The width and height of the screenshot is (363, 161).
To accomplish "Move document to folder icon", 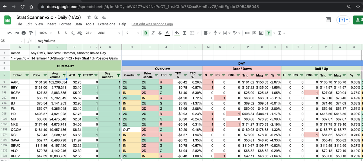I will tap(96, 18).
